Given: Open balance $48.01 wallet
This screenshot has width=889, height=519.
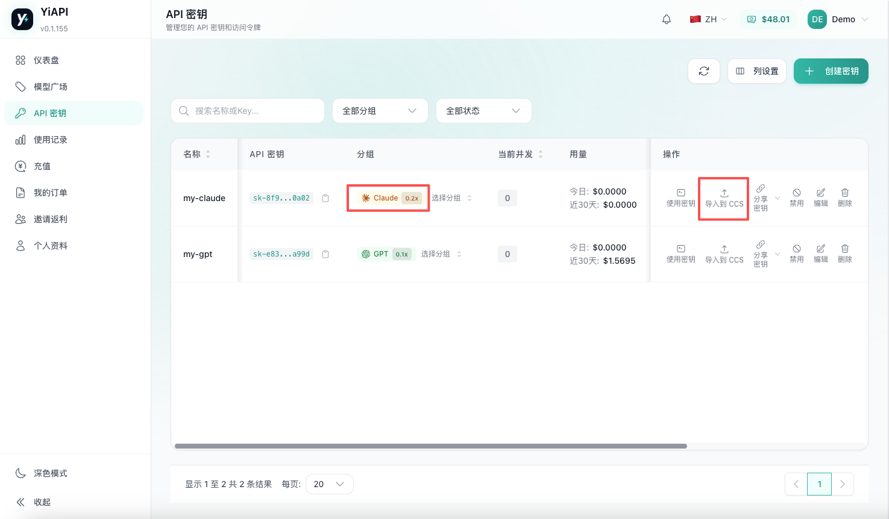Looking at the screenshot, I should point(768,19).
